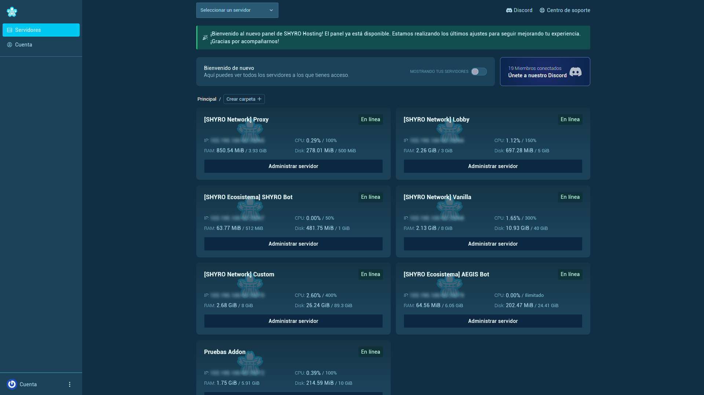This screenshot has height=395, width=704.
Task: Click the account avatar at sidebar bottom
Action: pyautogui.click(x=12, y=384)
